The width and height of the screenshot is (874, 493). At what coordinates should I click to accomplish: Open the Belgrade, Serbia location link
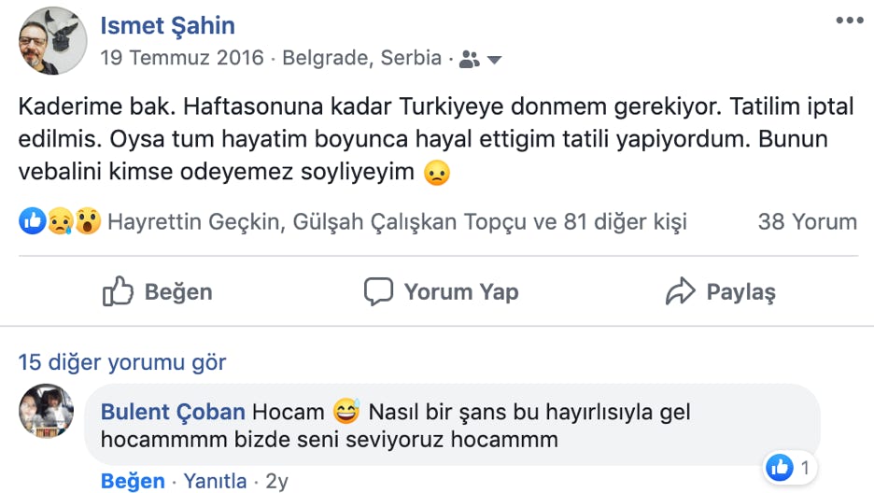click(361, 58)
